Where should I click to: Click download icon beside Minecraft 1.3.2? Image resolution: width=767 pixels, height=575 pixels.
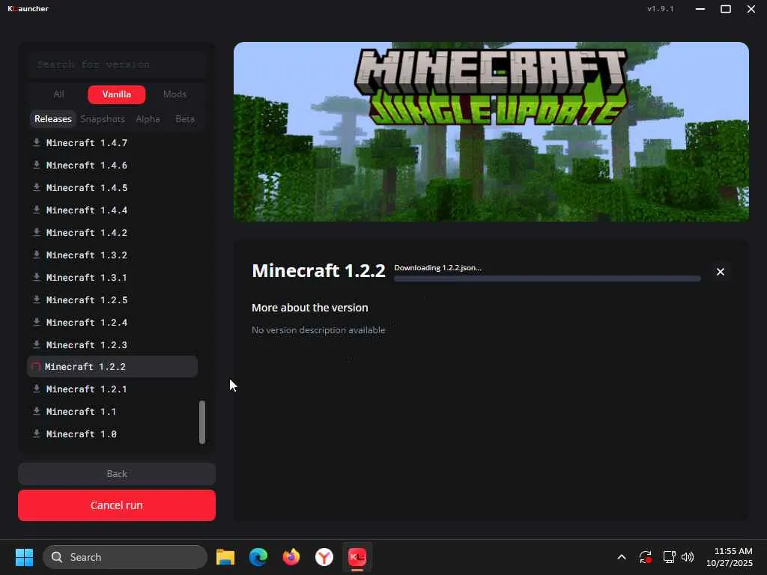[36, 255]
